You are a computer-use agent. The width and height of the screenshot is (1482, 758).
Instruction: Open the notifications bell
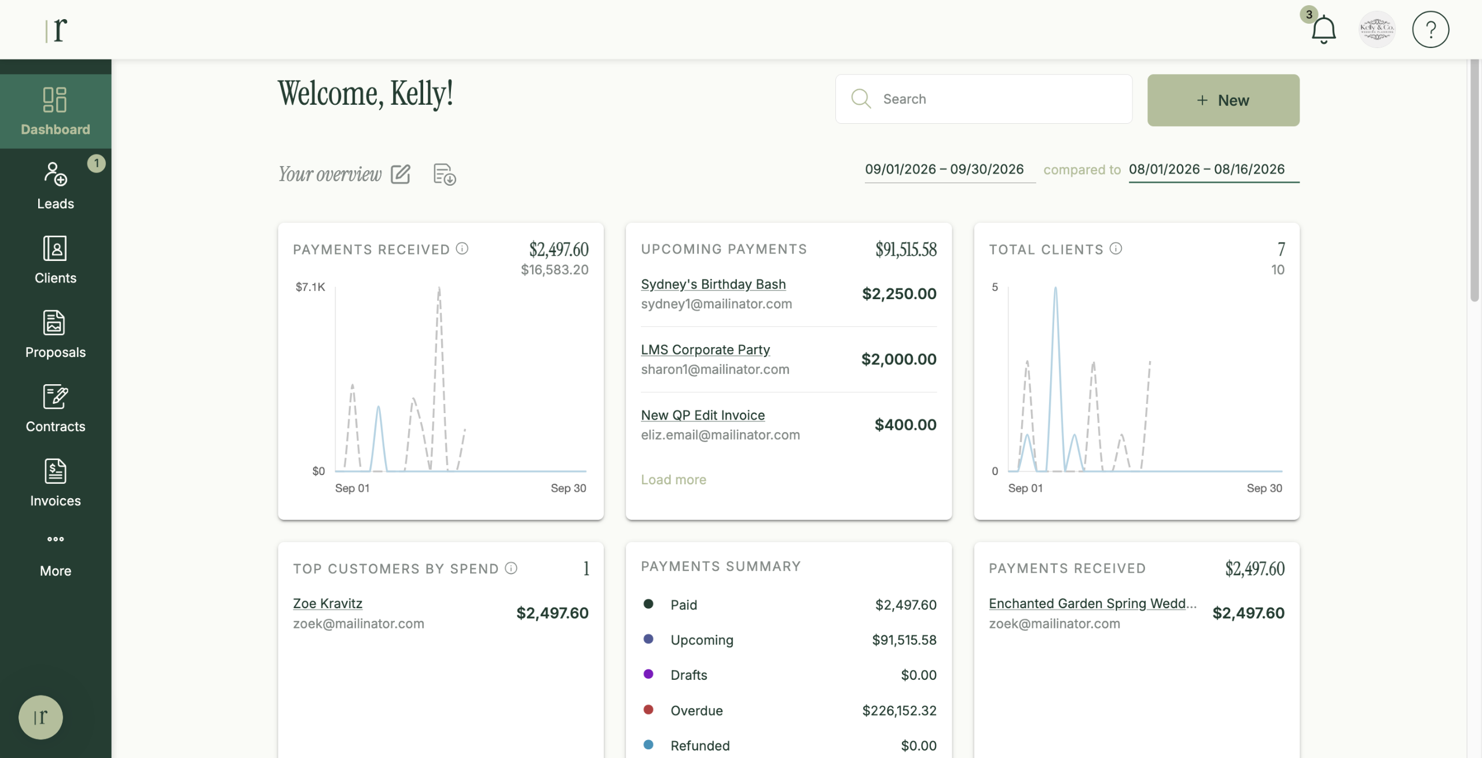point(1323,30)
